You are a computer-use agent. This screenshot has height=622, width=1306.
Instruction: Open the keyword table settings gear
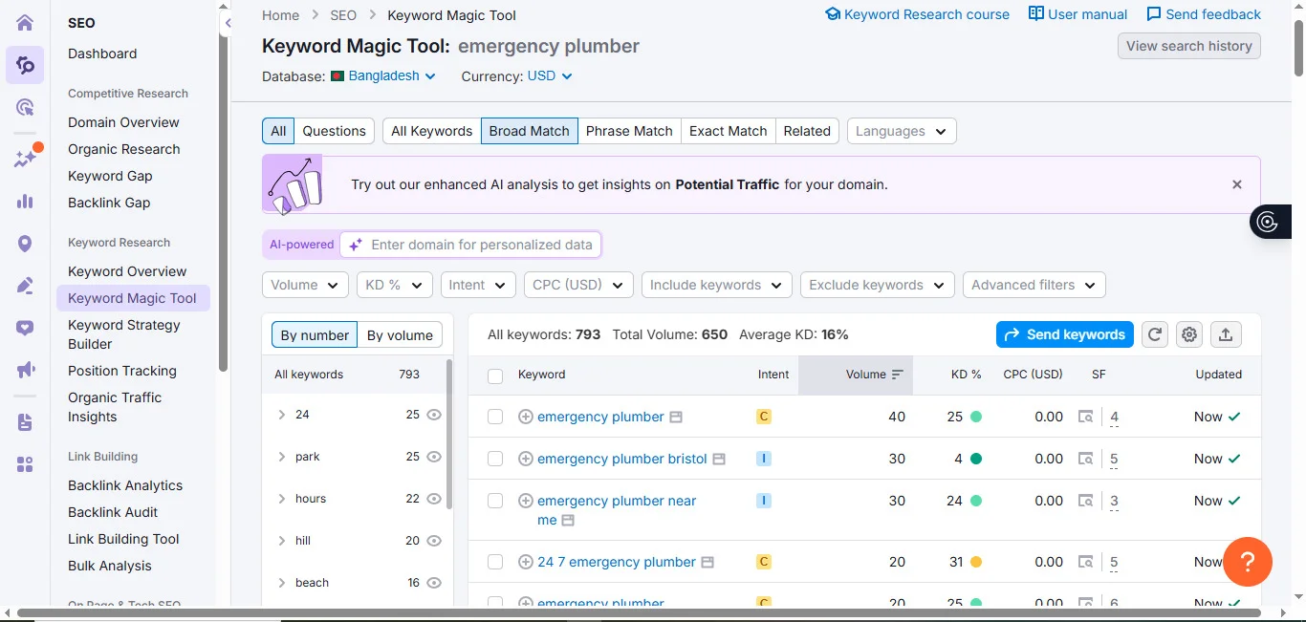[x=1188, y=334]
